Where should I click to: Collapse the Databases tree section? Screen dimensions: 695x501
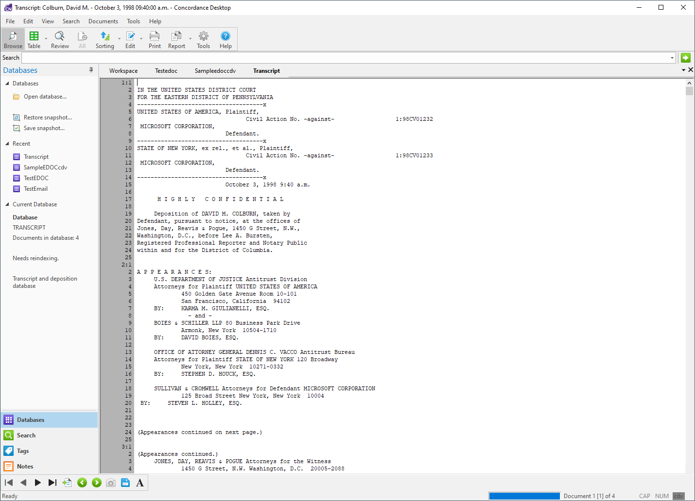7,83
